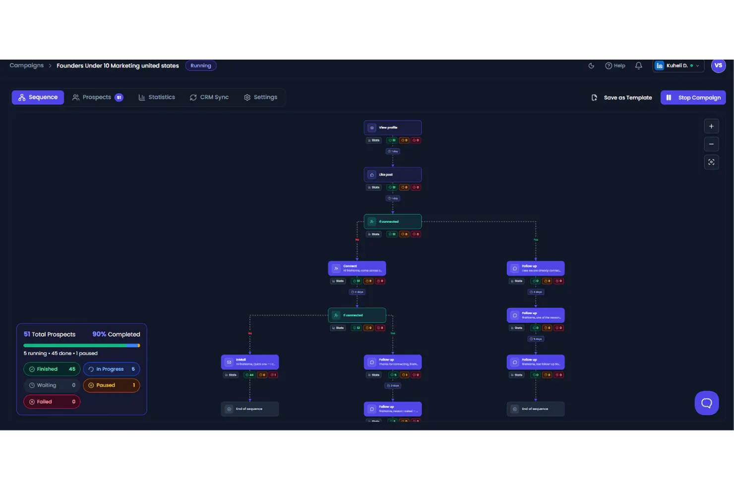734x490 pixels.
Task: Filter by In Progress 5 prospects
Action: tap(112, 369)
